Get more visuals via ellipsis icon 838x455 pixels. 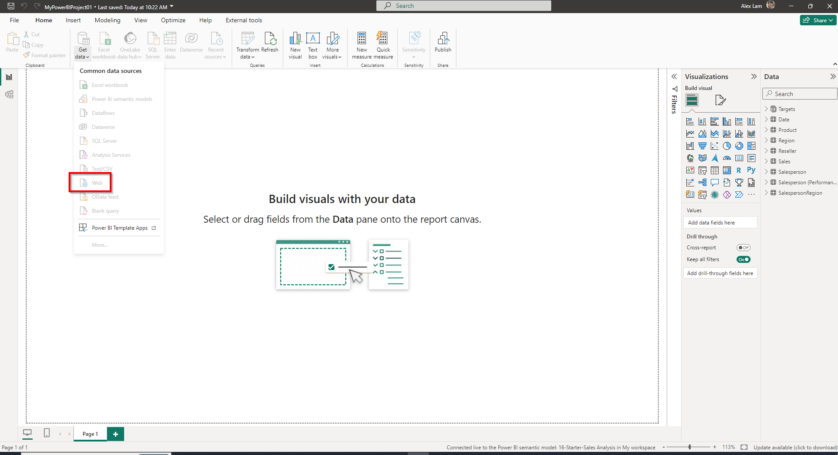coord(751,195)
